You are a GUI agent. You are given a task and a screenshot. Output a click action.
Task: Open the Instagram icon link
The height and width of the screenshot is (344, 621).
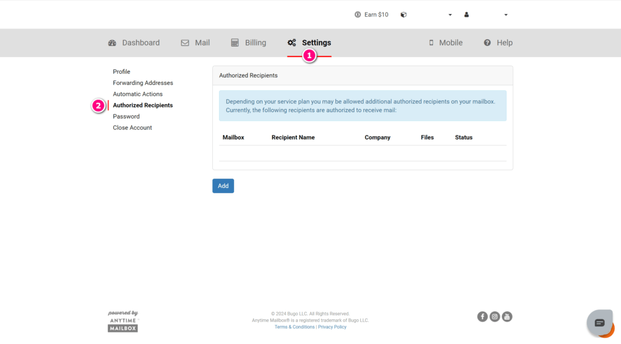495,316
